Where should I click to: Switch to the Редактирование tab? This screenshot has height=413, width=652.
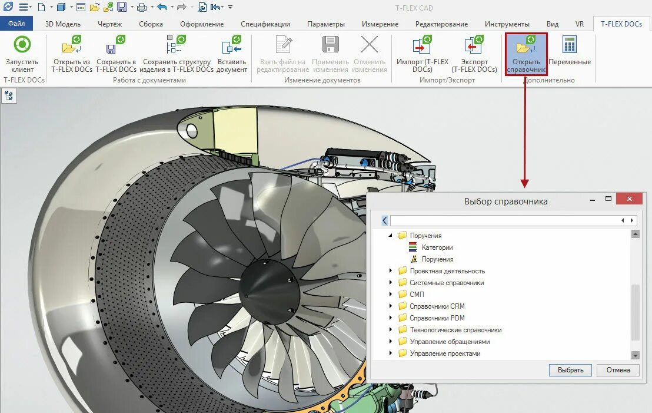(x=441, y=24)
